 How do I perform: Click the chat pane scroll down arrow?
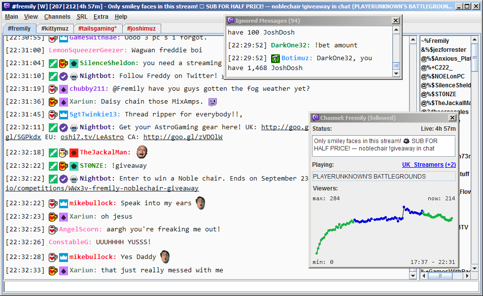413,276
